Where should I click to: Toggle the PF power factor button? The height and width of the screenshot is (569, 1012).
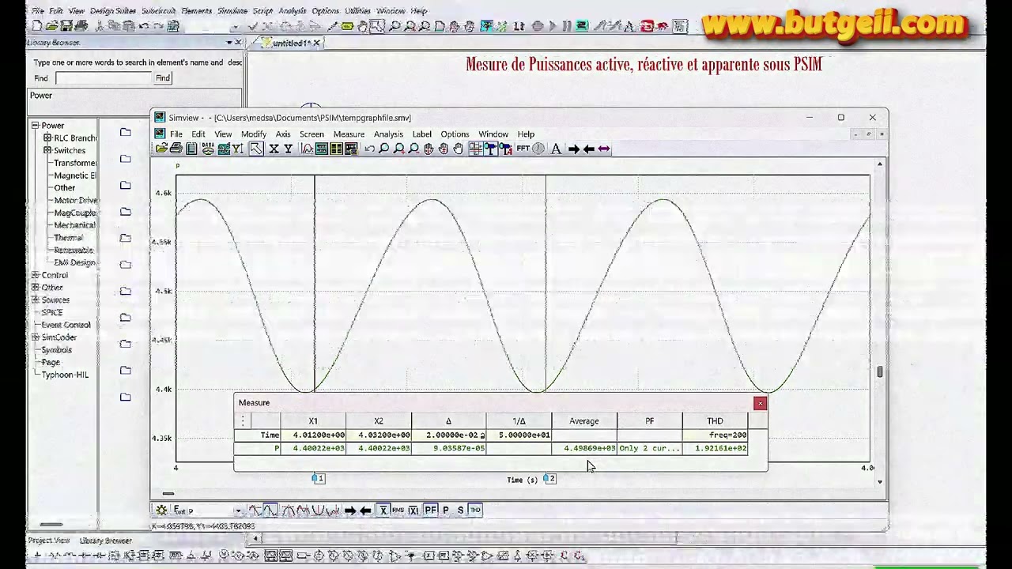tap(431, 511)
